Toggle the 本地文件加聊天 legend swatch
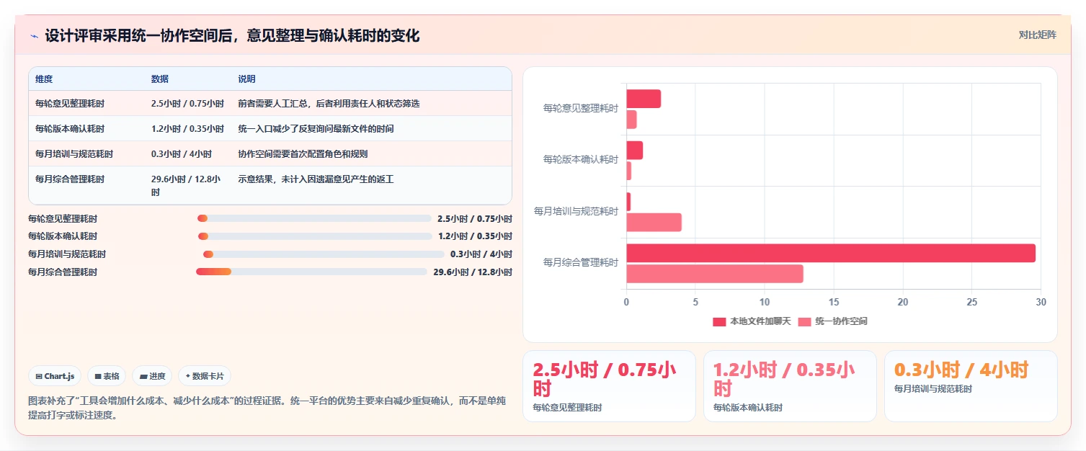The height and width of the screenshot is (451, 1086). (x=719, y=321)
